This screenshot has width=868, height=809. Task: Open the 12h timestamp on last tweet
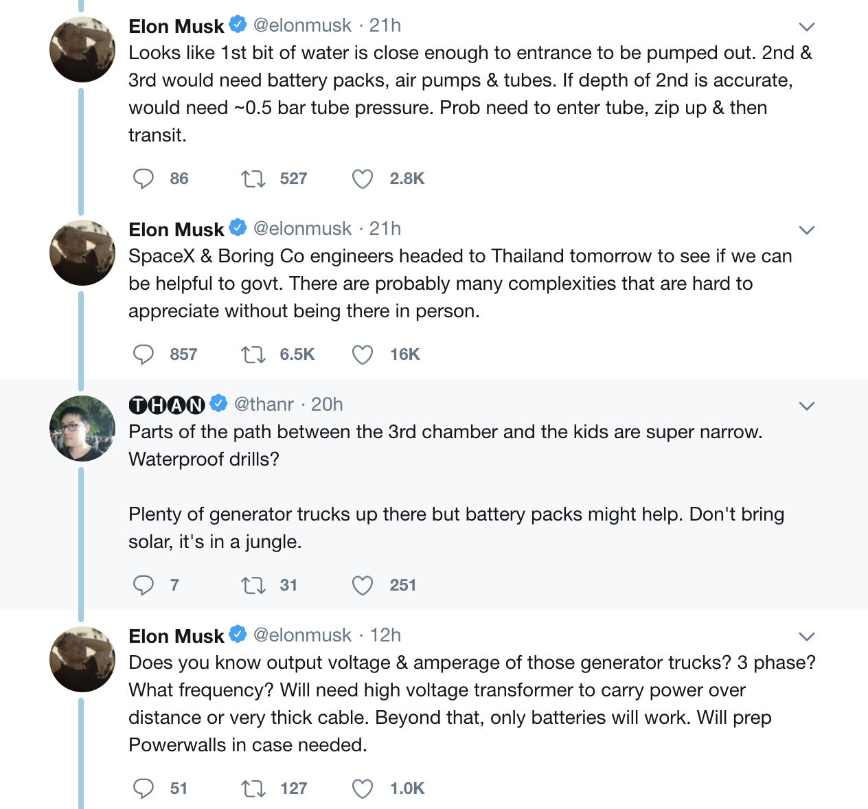pos(385,635)
